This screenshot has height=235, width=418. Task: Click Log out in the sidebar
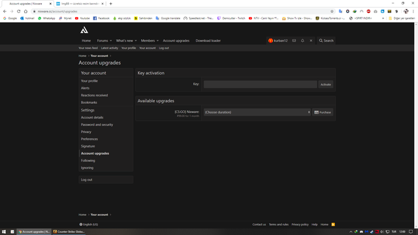coord(106,180)
